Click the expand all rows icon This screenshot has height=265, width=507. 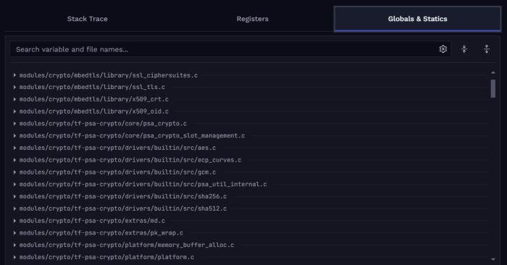pos(487,49)
